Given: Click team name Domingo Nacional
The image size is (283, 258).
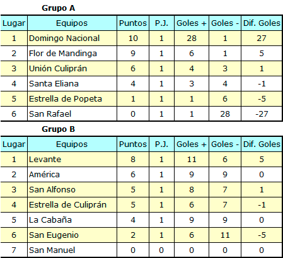Looking at the screenshot, I should point(64,38).
